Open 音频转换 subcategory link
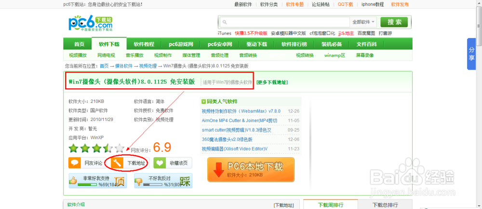 pos(248,55)
